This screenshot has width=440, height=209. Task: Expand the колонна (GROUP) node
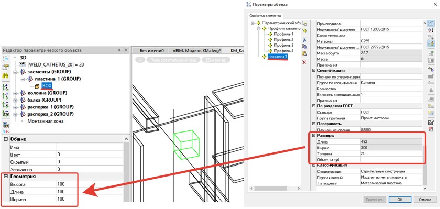coord(15,93)
